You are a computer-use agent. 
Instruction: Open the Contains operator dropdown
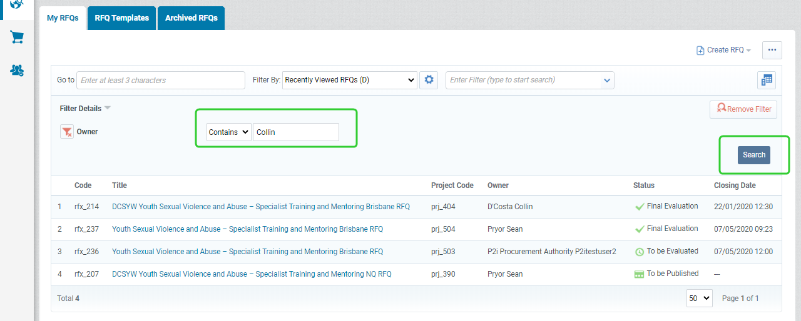[228, 132]
